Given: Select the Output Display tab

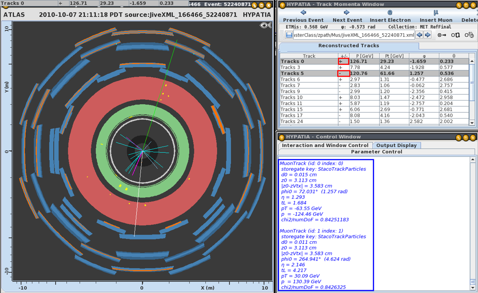Looking at the screenshot, I should pos(396,145).
